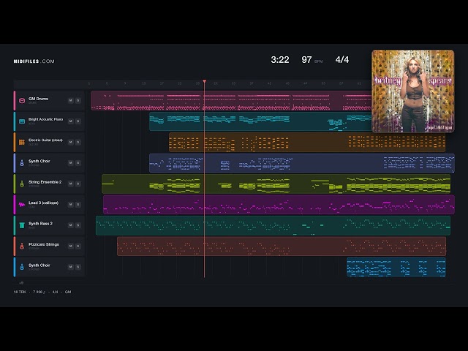468x351 pixels.
Task: Click the orange Electric Guitar MIDI clip
Action: point(307,143)
